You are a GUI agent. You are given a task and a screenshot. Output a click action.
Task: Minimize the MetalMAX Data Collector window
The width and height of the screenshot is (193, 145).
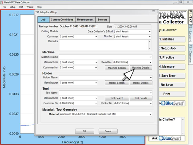(176, 2)
